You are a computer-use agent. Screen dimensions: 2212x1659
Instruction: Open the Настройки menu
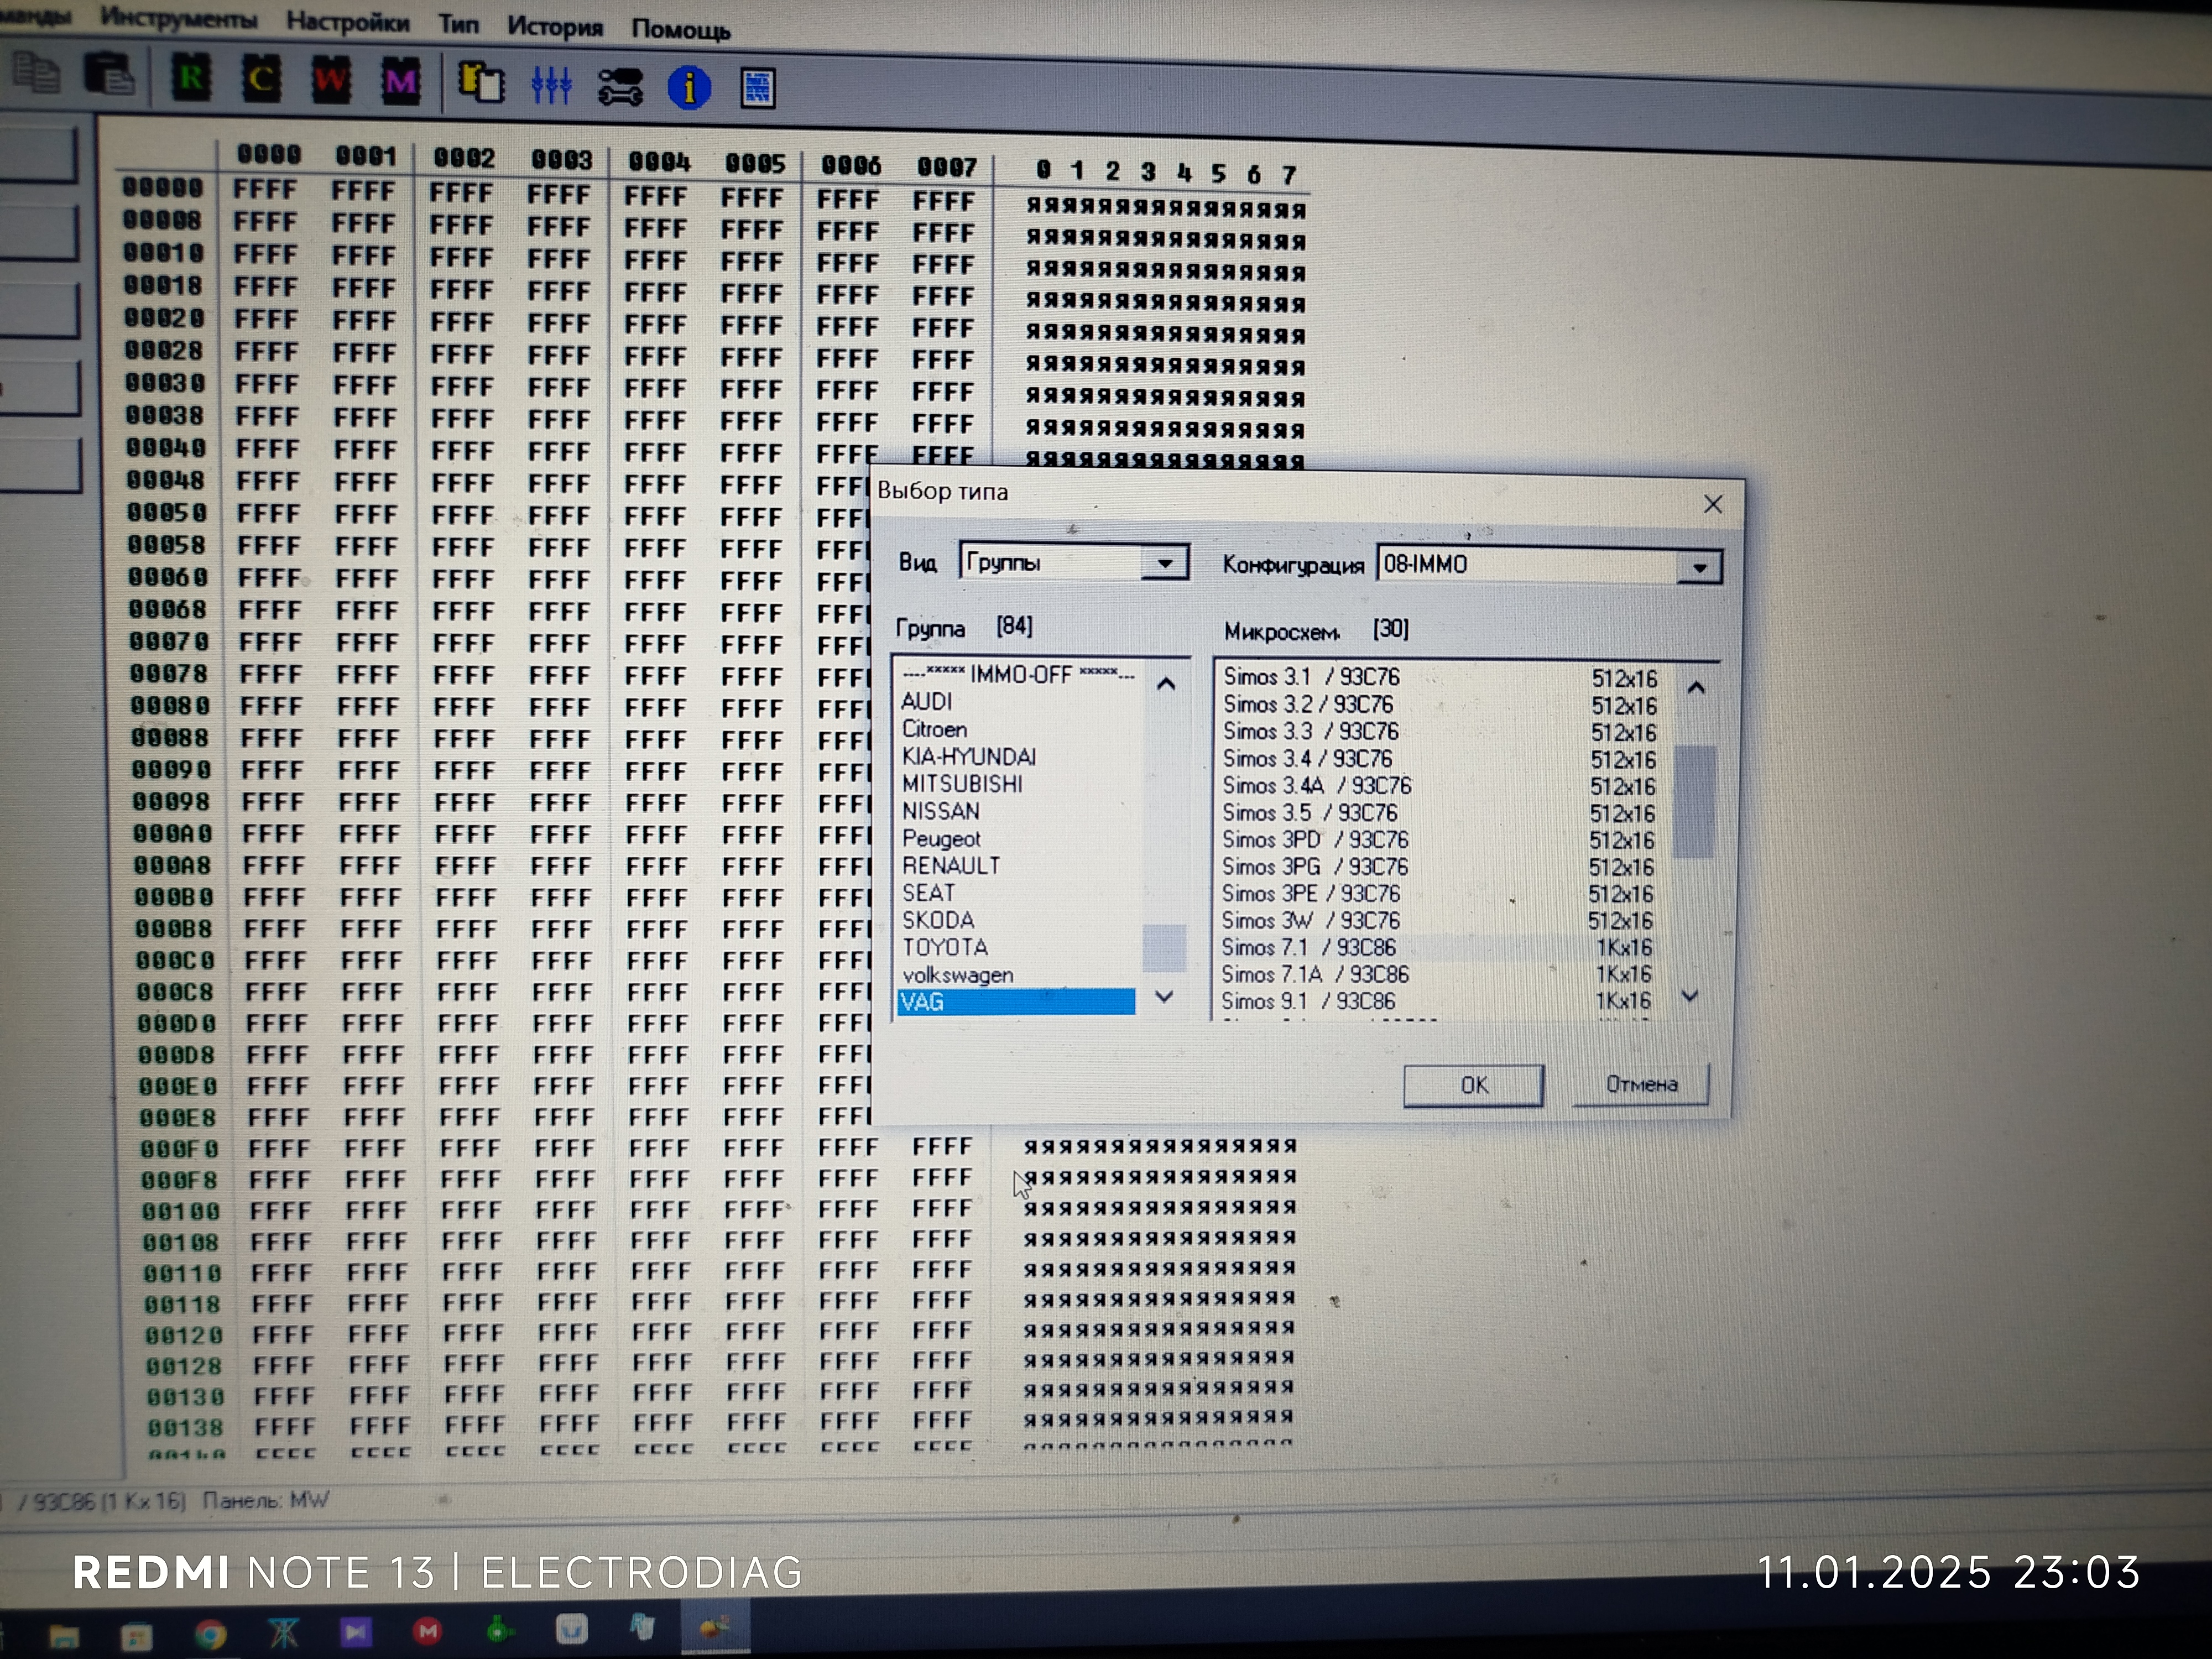(x=347, y=22)
